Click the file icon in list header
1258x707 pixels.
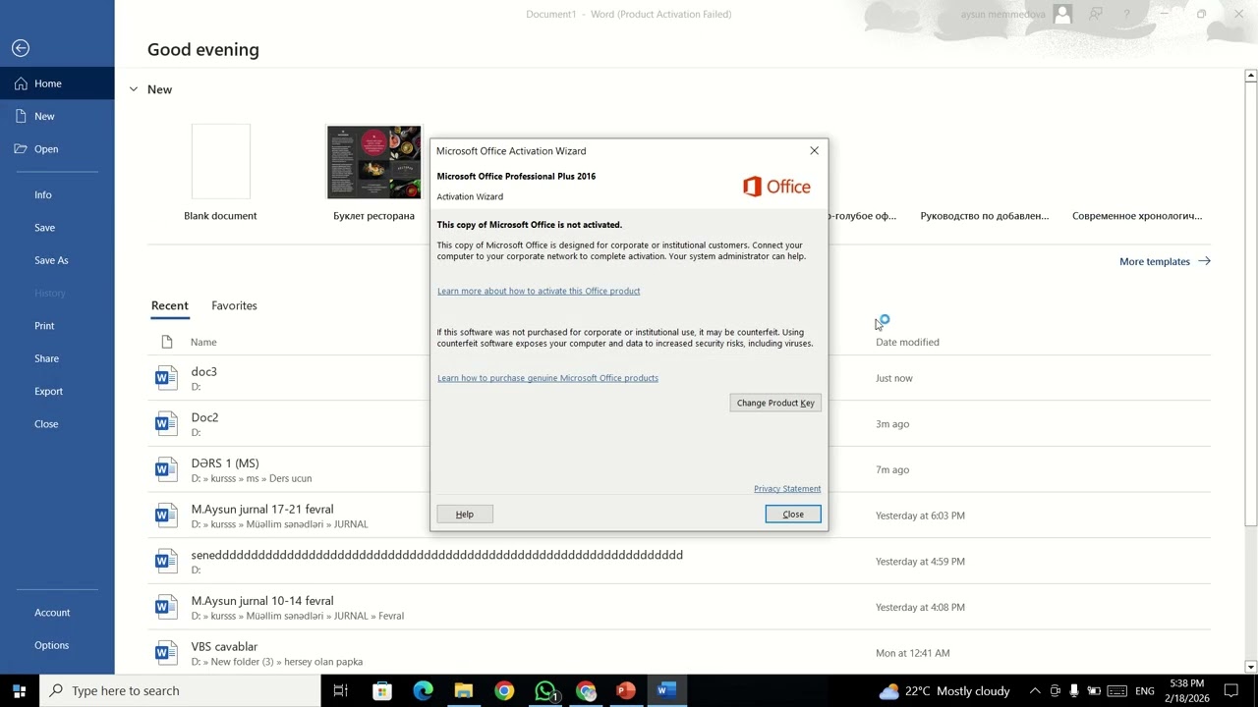(x=166, y=342)
